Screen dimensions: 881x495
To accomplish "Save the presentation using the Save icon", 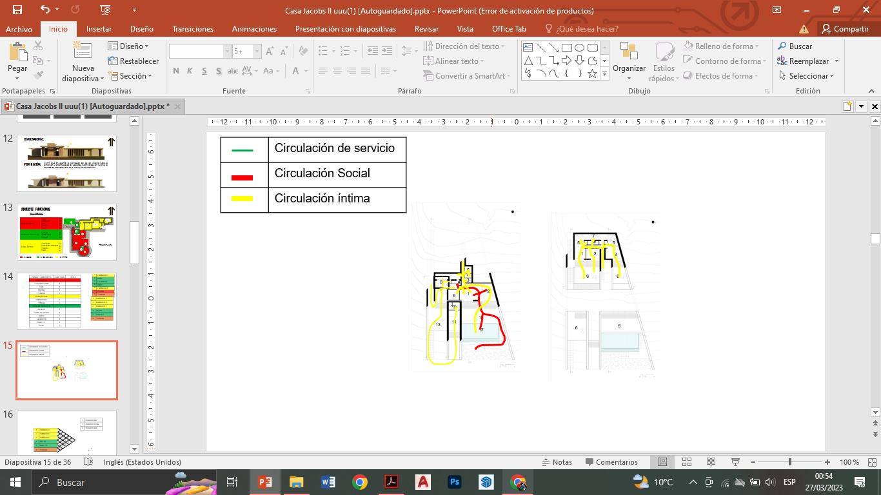I will (17, 10).
